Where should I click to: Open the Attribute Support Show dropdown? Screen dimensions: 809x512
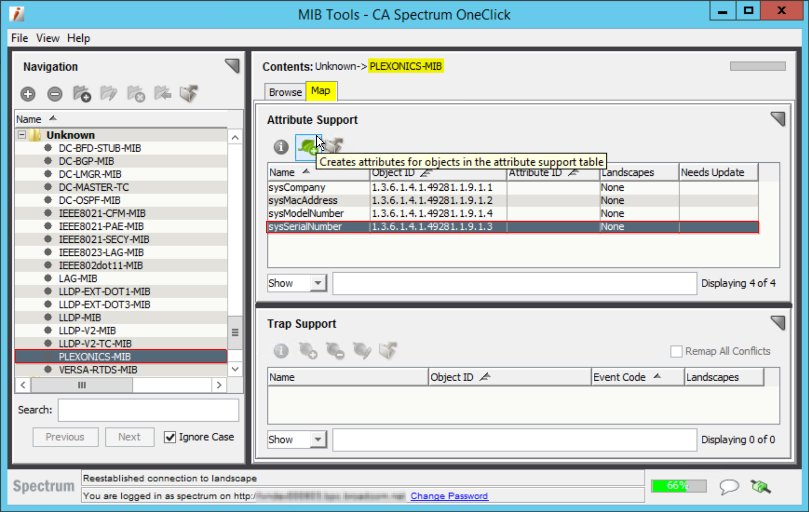point(318,283)
